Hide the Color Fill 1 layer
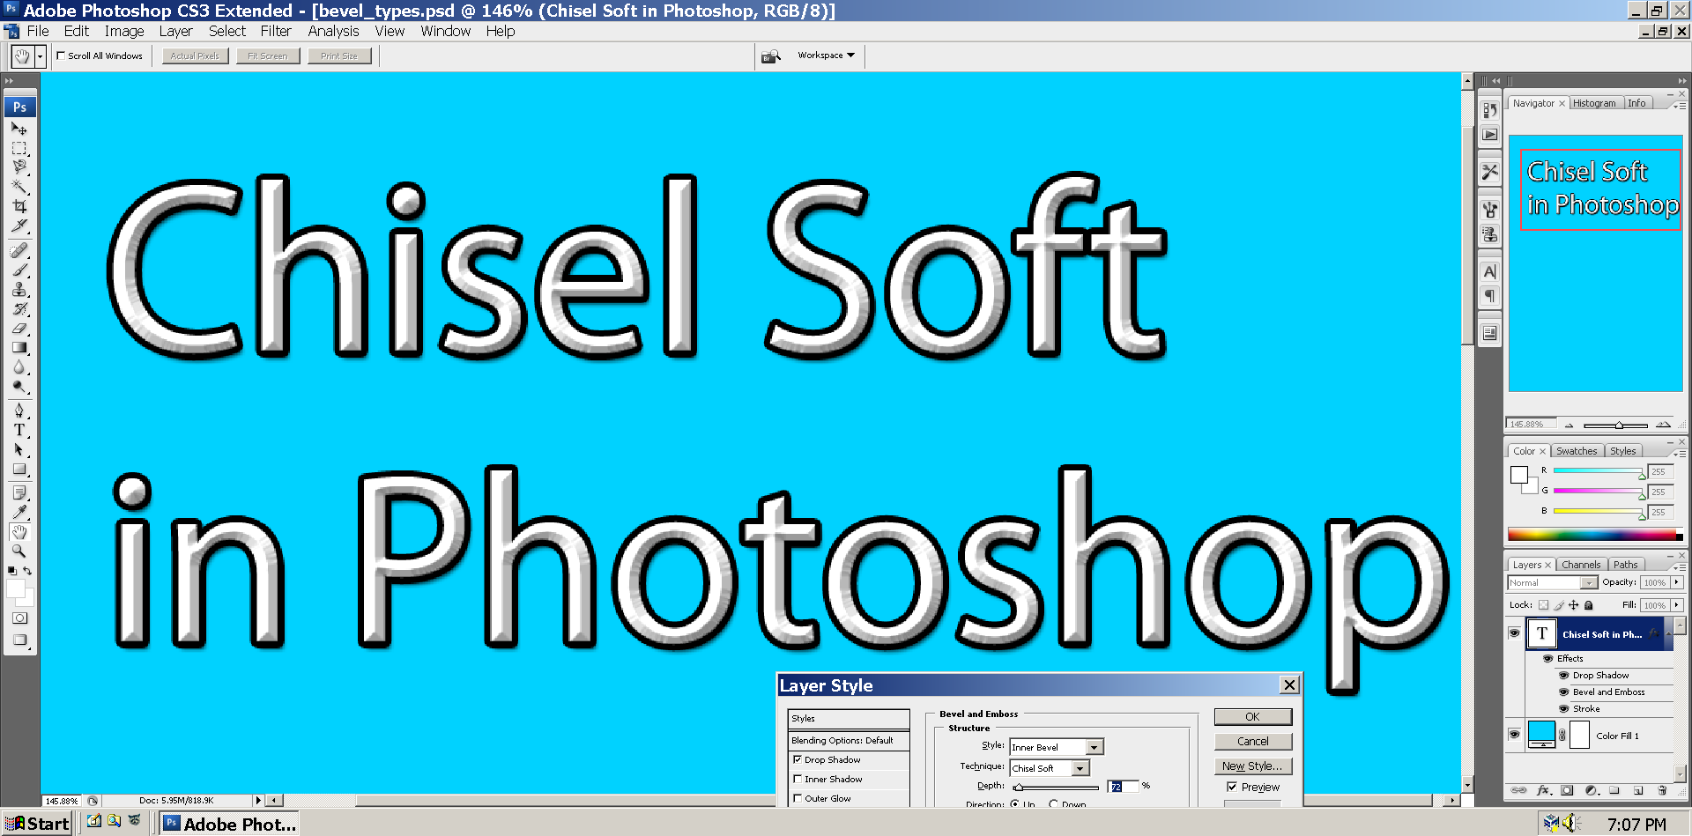 [x=1514, y=734]
